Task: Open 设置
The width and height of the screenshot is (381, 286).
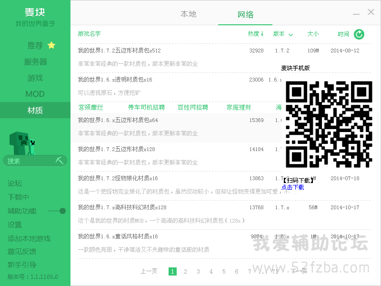Action: (x=15, y=225)
